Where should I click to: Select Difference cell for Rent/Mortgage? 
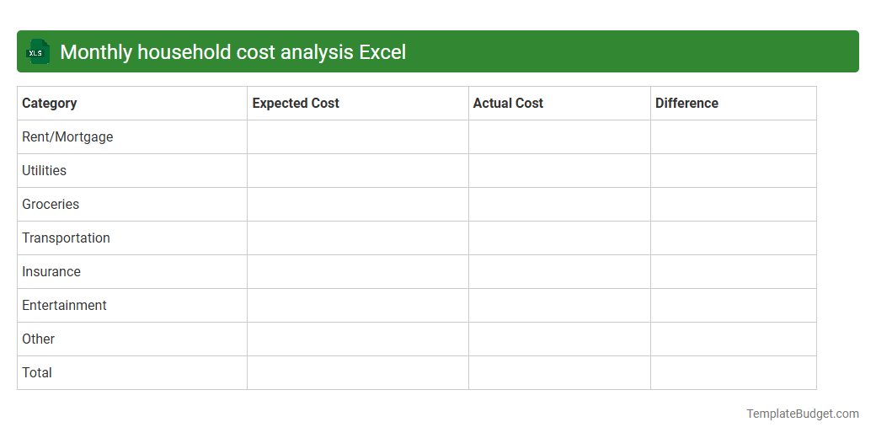[734, 136]
